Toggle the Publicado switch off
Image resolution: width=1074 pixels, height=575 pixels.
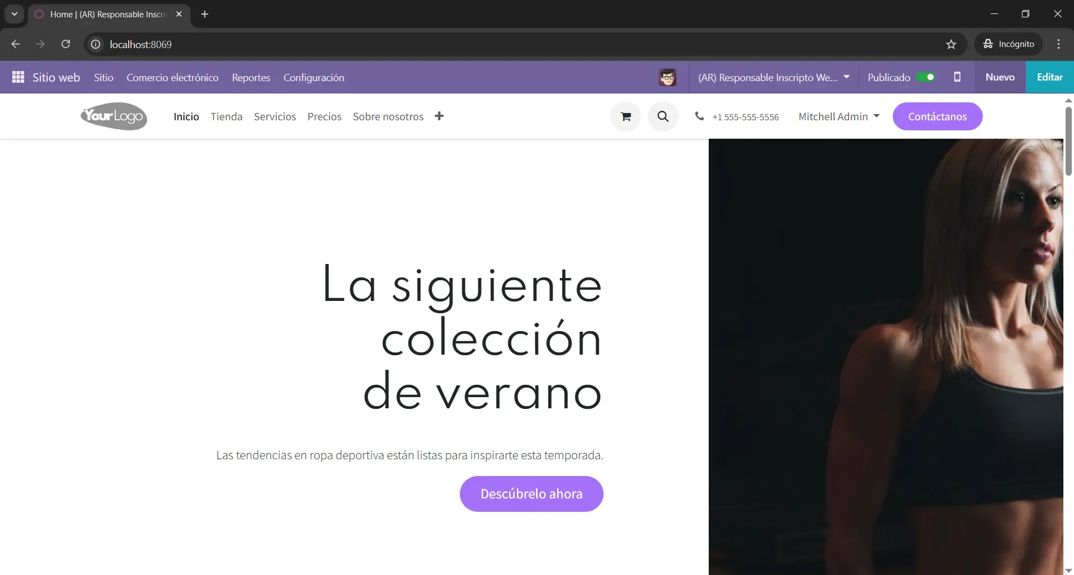point(926,77)
